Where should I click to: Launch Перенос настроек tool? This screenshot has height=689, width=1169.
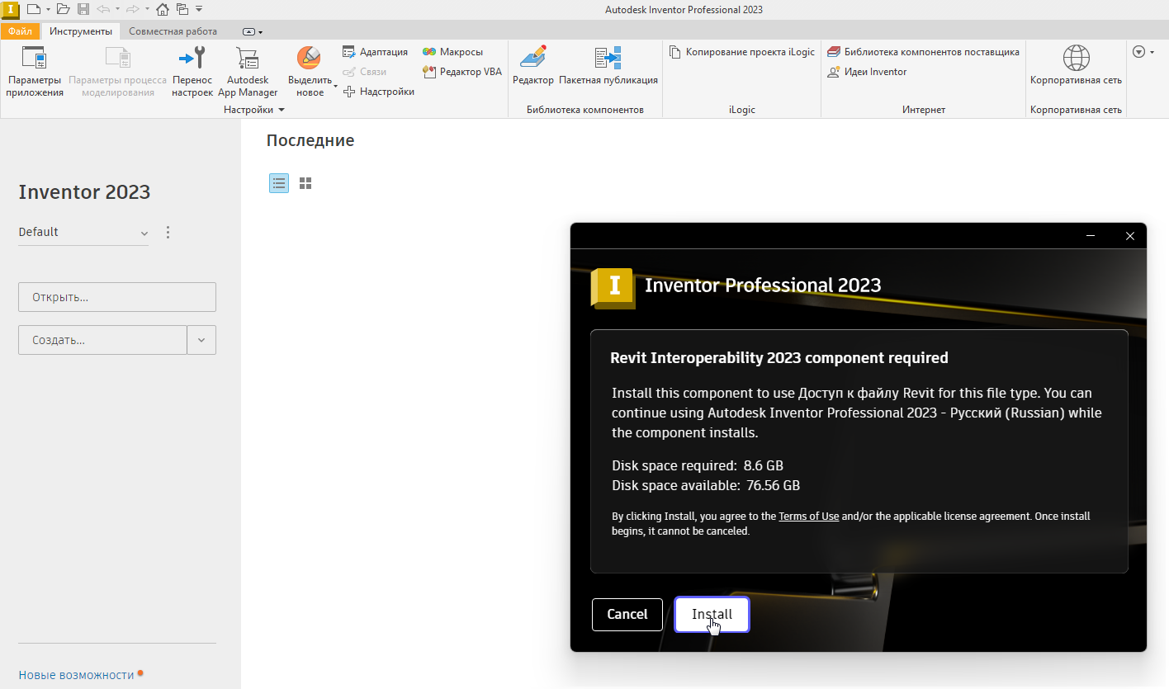pyautogui.click(x=192, y=72)
